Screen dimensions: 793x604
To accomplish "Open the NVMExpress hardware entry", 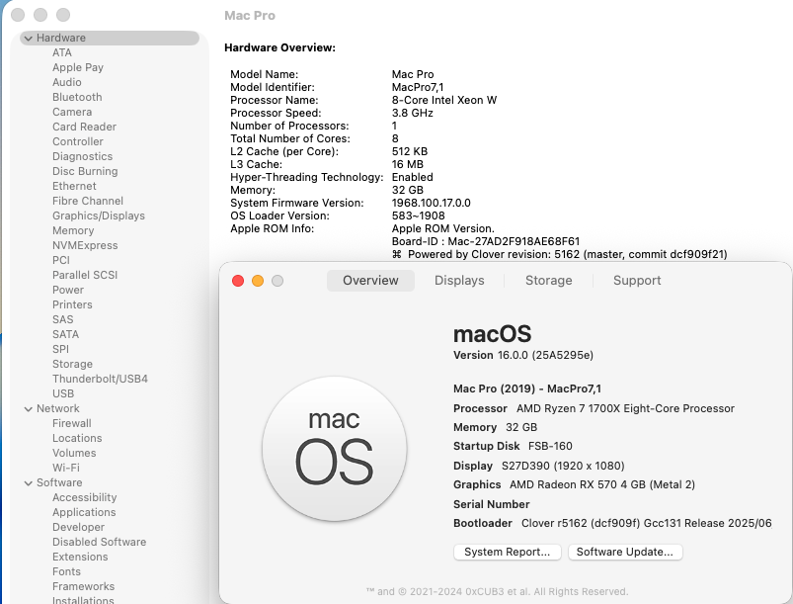I will pos(85,245).
